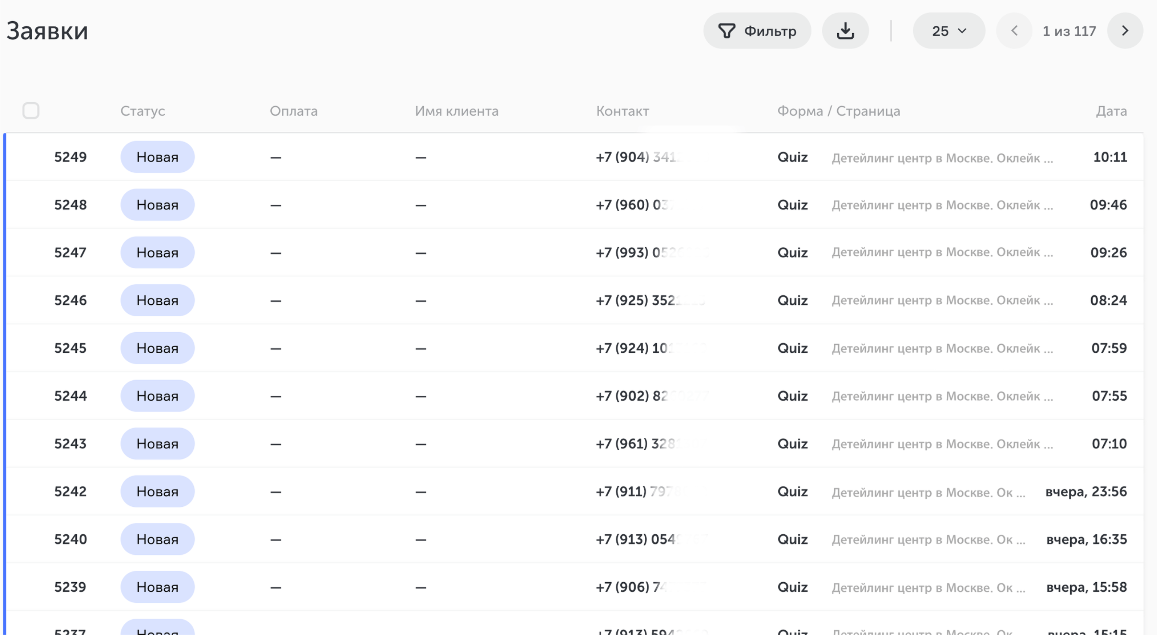Click the Контакт column header
This screenshot has height=635, width=1157.
point(622,111)
